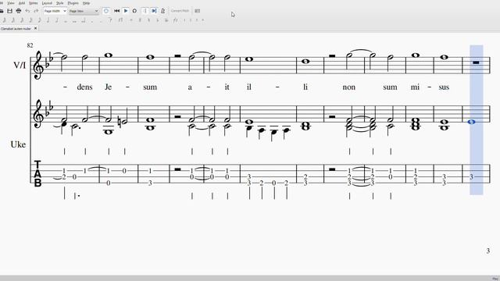Select eighth note duration

coord(39,20)
